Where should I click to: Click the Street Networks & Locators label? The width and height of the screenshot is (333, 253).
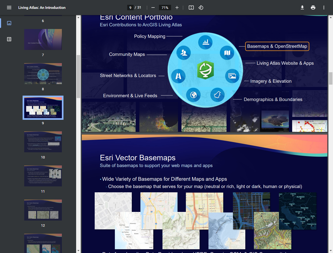pyautogui.click(x=128, y=75)
